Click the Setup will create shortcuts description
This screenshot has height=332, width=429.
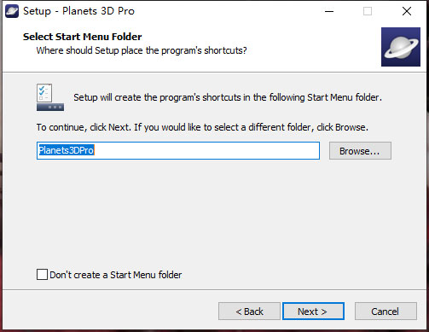(x=228, y=97)
